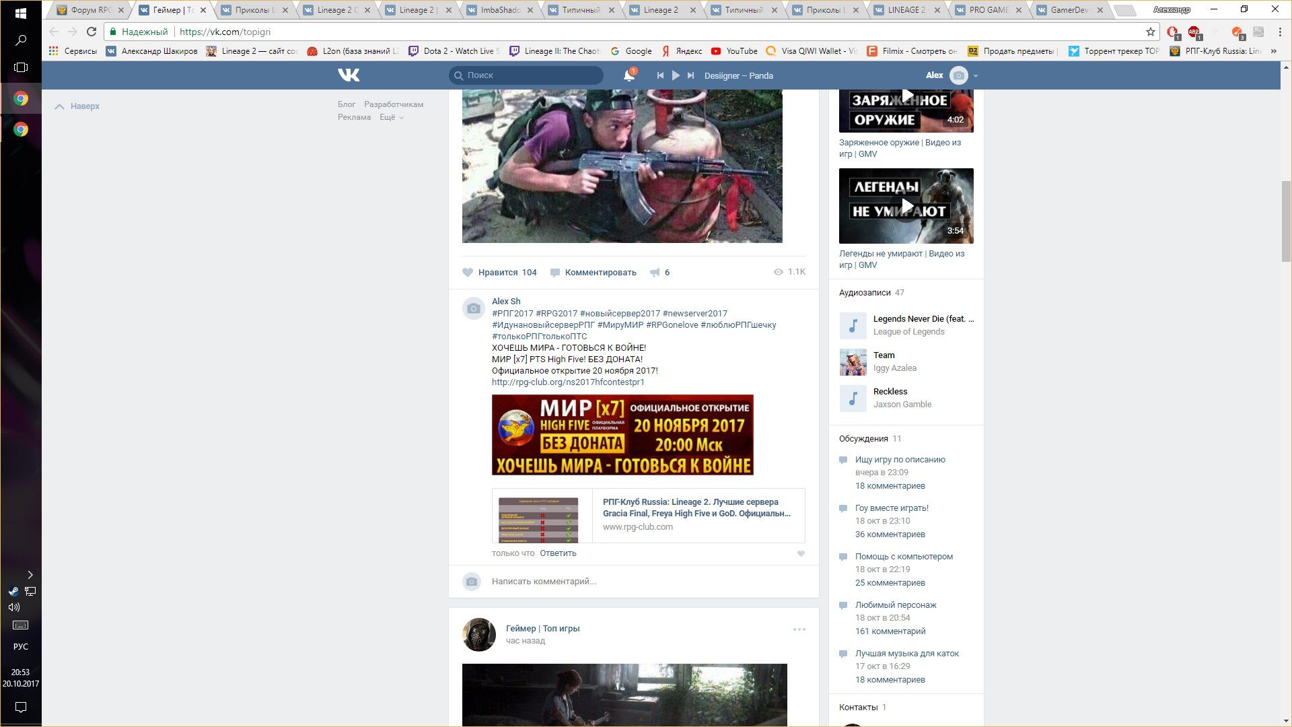This screenshot has width=1292, height=727.
Task: Open the notifications bell
Action: pos(629,75)
